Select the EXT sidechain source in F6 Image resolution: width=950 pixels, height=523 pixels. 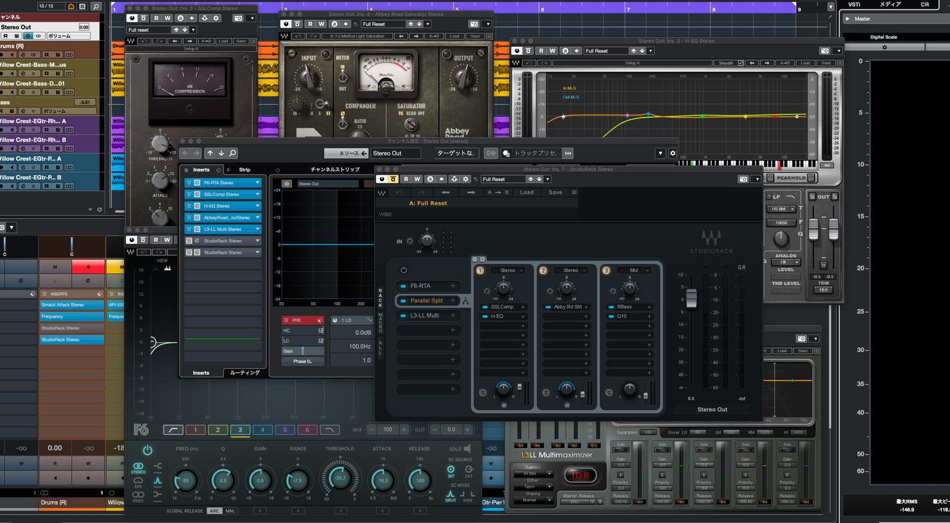coord(469,472)
